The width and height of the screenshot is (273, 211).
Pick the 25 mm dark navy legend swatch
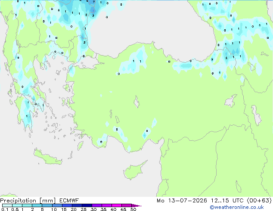pos(87,205)
